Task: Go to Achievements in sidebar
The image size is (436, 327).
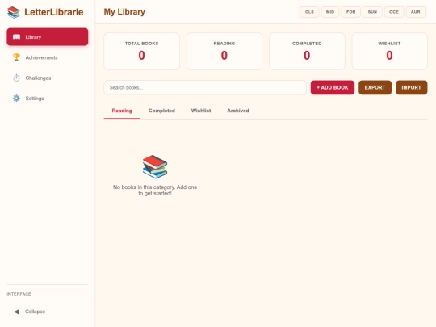Action: pyautogui.click(x=48, y=57)
